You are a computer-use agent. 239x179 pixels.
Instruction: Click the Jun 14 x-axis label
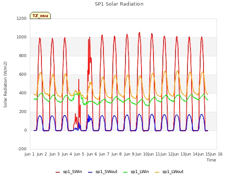191,154
